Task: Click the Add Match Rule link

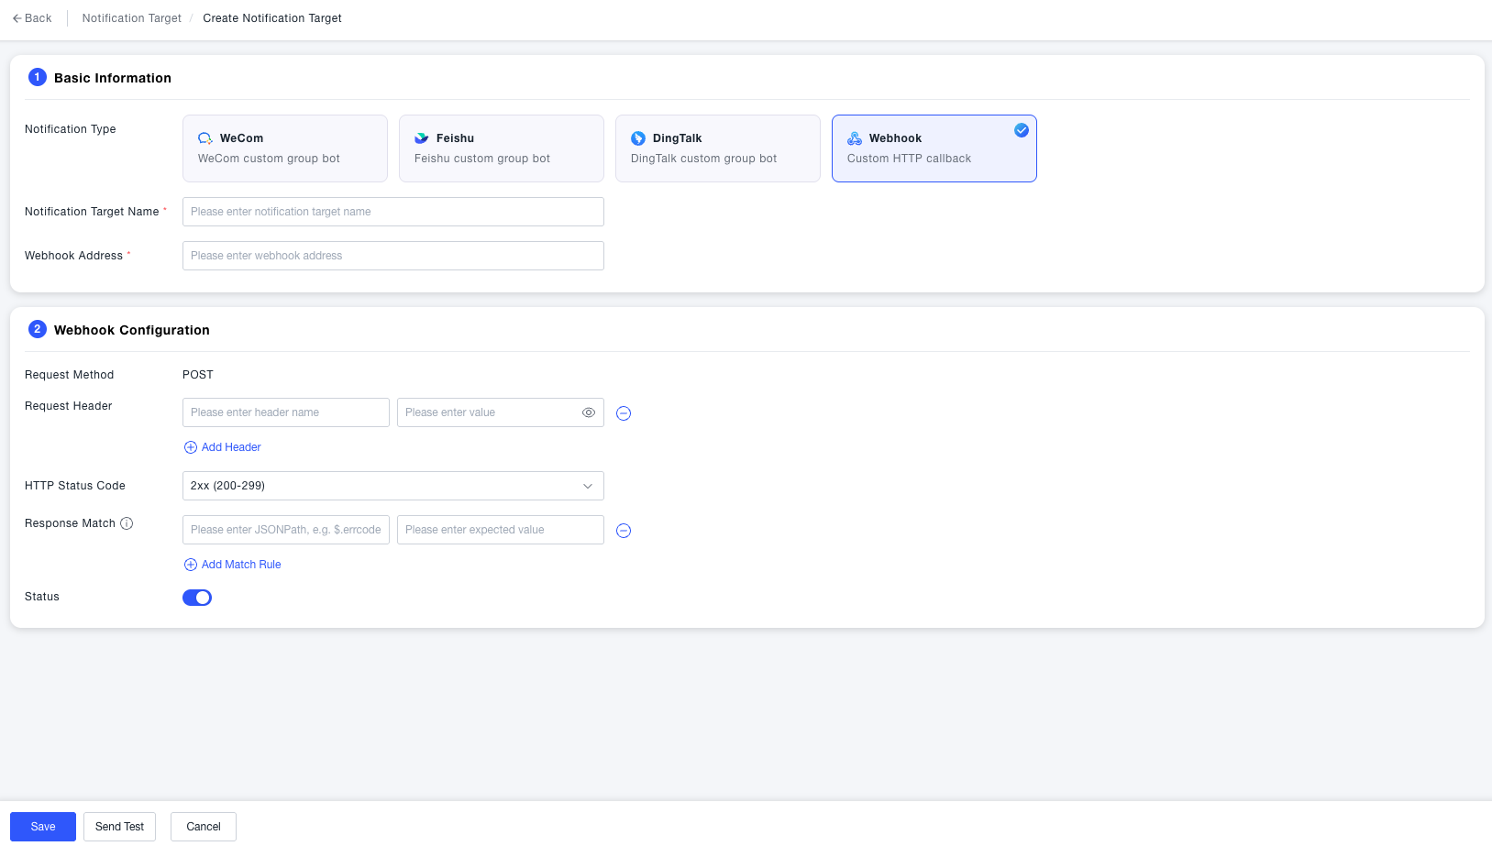Action: click(x=233, y=565)
